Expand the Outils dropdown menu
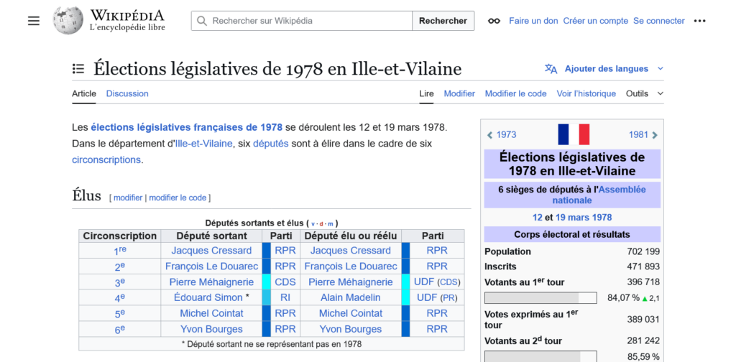This screenshot has width=736, height=362. pyautogui.click(x=644, y=93)
